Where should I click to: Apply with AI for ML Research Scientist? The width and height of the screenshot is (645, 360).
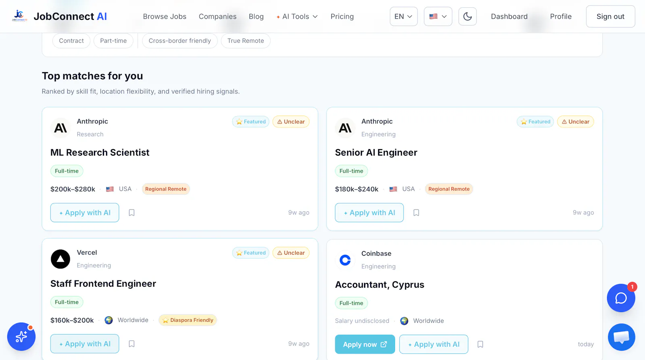click(x=85, y=212)
